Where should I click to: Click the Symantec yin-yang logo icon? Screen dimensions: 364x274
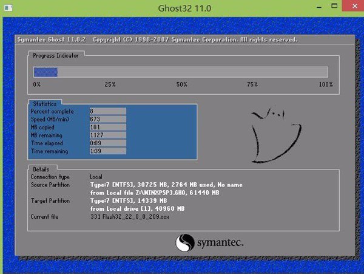(185, 244)
